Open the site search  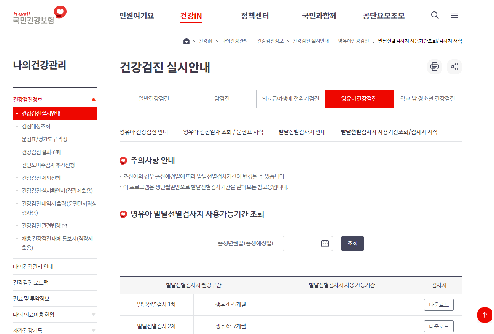click(x=435, y=15)
